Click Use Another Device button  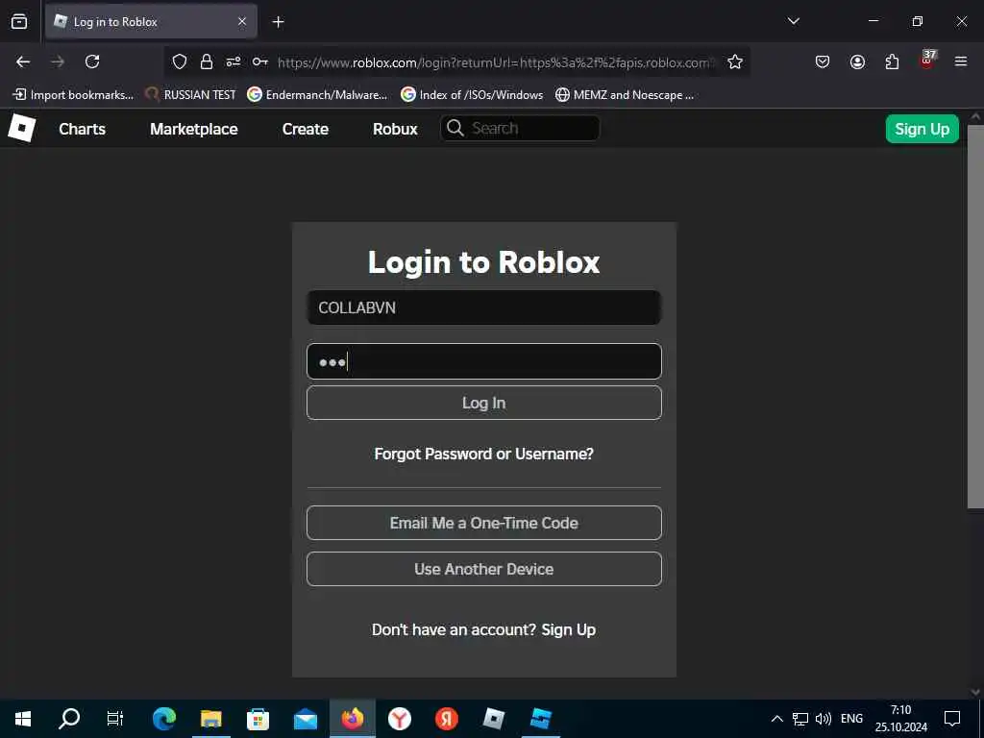(484, 569)
